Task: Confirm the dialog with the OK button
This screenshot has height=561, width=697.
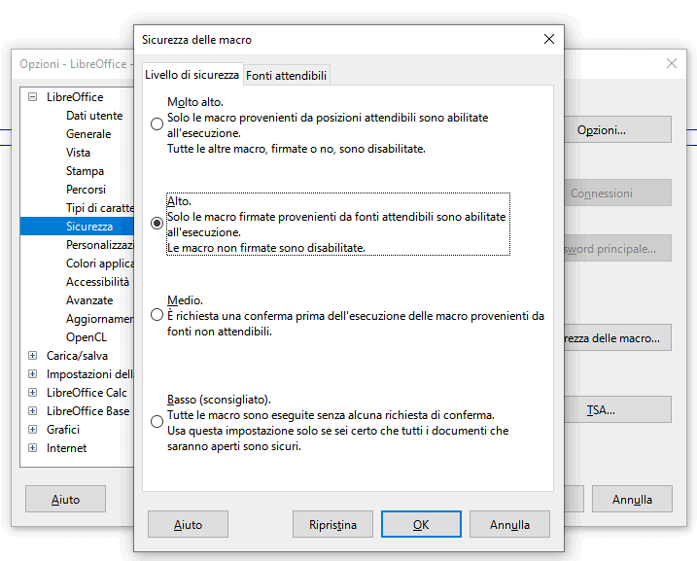Action: coord(420,524)
